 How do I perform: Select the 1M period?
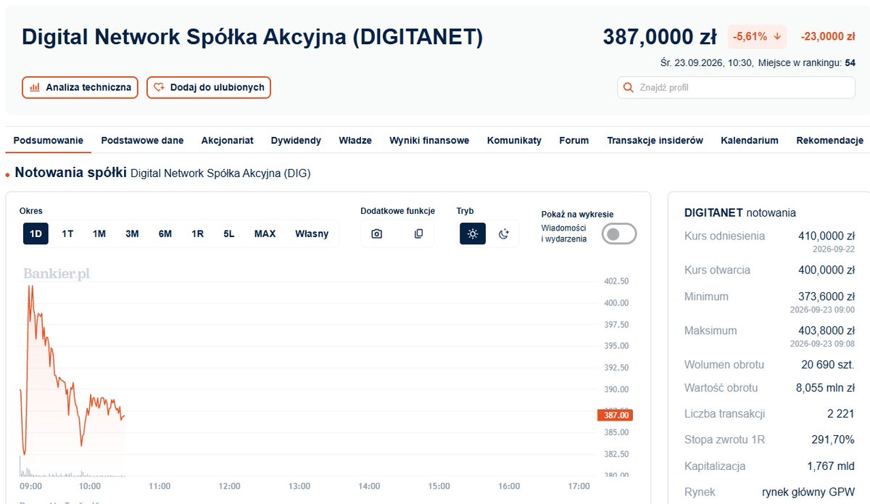(x=99, y=234)
